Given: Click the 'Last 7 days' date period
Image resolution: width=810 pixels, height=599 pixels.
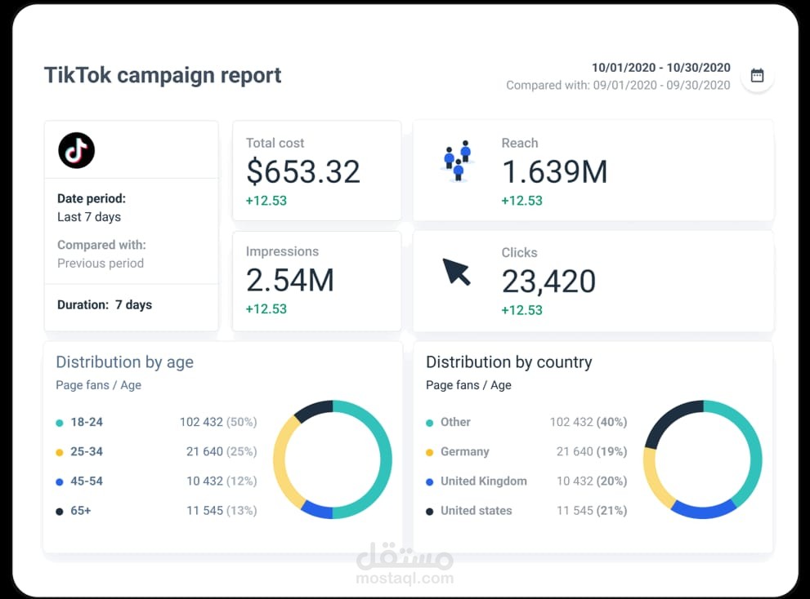Looking at the screenshot, I should click(x=89, y=217).
